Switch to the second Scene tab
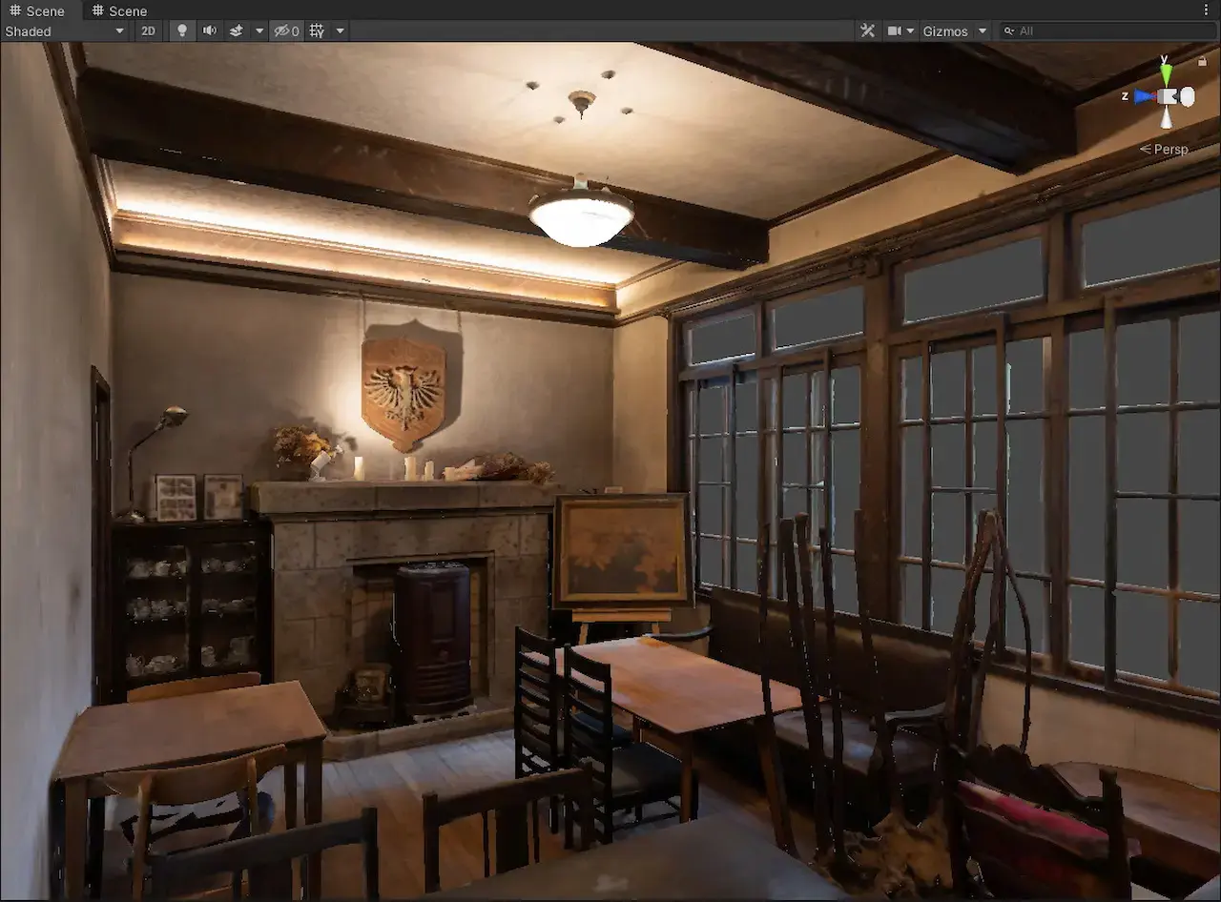1221x902 pixels. (120, 10)
